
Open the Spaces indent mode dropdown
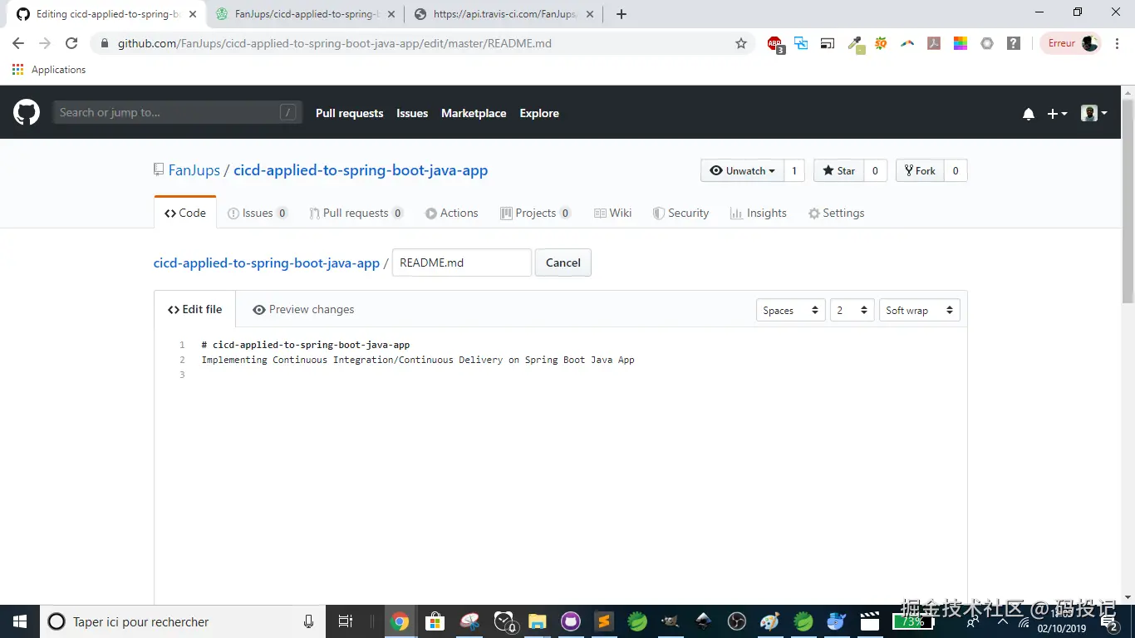791,311
